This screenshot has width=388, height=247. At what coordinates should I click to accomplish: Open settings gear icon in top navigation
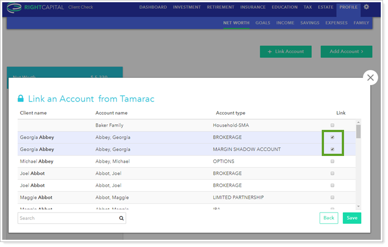[366, 7]
